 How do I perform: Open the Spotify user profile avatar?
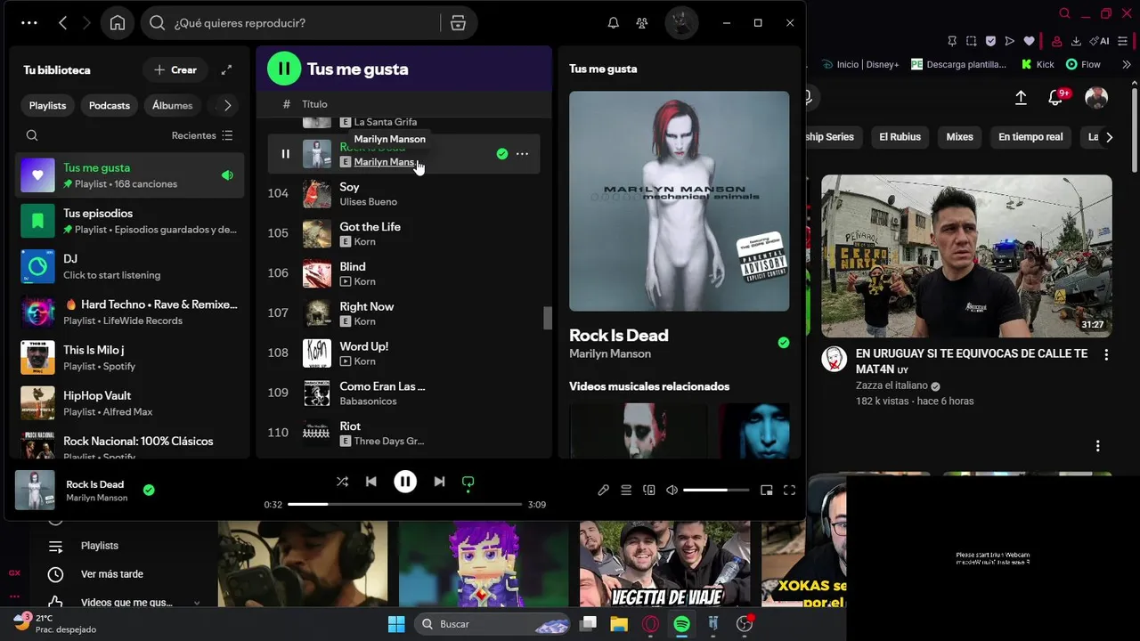(x=681, y=23)
